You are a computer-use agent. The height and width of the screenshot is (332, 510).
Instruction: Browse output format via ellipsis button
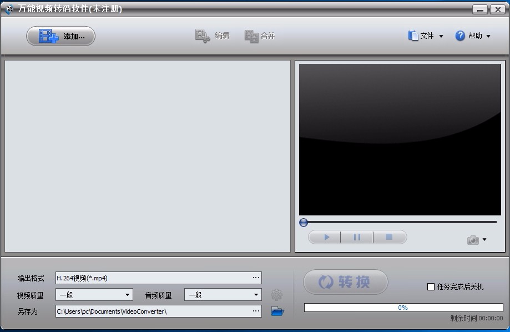pyautogui.click(x=256, y=278)
